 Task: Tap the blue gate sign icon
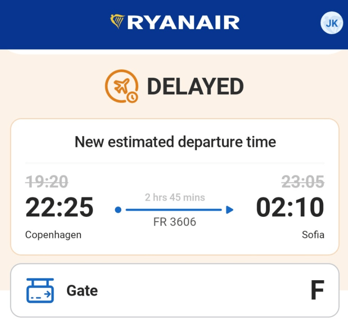click(40, 290)
